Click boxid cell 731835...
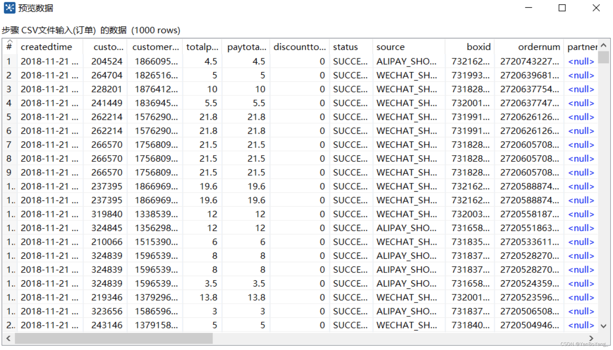Image resolution: width=613 pixels, height=350 pixels. tap(470, 242)
